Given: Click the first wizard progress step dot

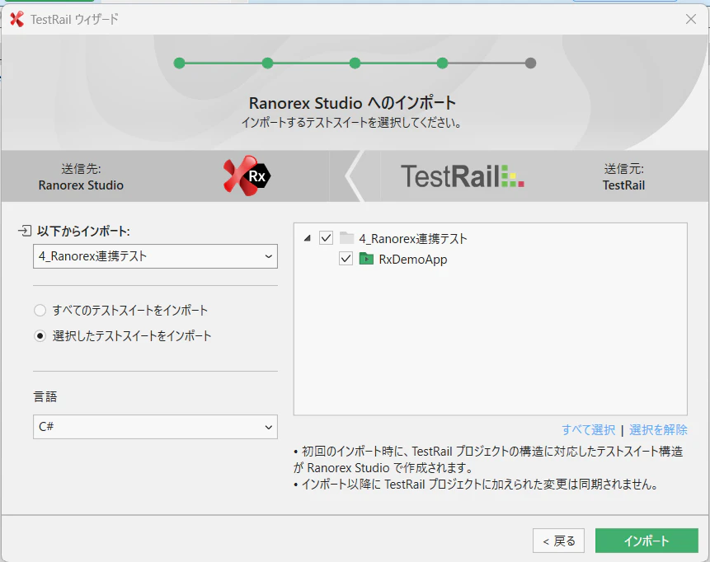Looking at the screenshot, I should (179, 63).
